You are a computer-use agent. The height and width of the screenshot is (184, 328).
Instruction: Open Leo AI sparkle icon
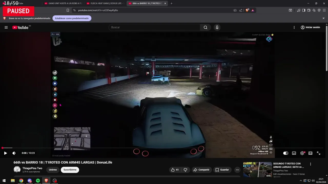coord(314,10)
